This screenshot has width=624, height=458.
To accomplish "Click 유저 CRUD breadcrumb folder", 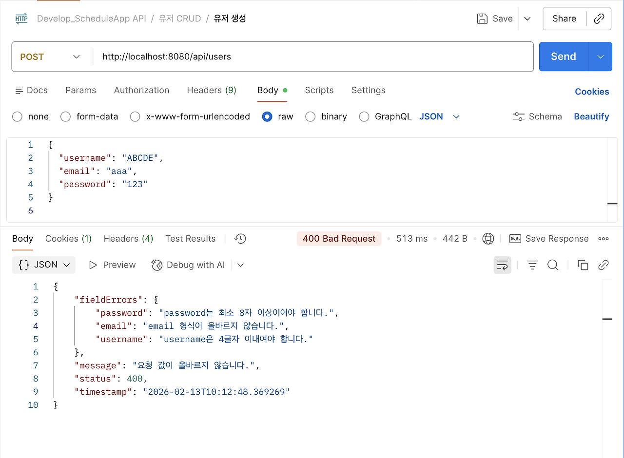I will click(x=179, y=19).
